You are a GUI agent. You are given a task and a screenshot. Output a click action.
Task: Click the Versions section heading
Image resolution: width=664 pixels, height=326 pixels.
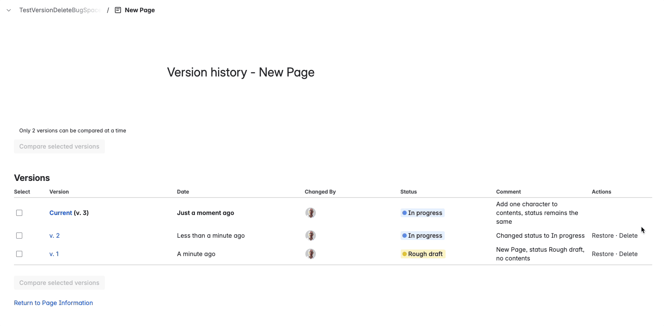32,178
